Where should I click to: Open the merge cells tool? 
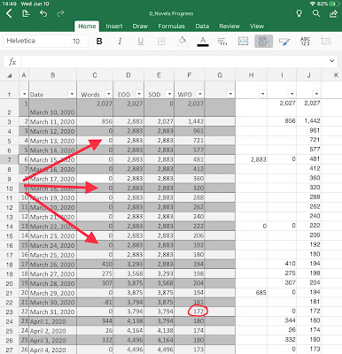243,42
